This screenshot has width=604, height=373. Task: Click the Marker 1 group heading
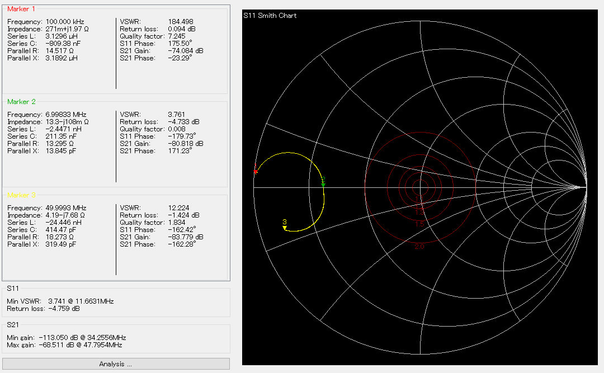click(21, 9)
